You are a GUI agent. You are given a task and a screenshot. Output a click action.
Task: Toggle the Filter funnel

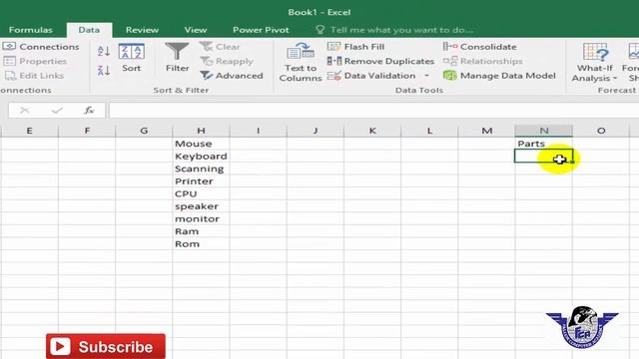(x=178, y=58)
